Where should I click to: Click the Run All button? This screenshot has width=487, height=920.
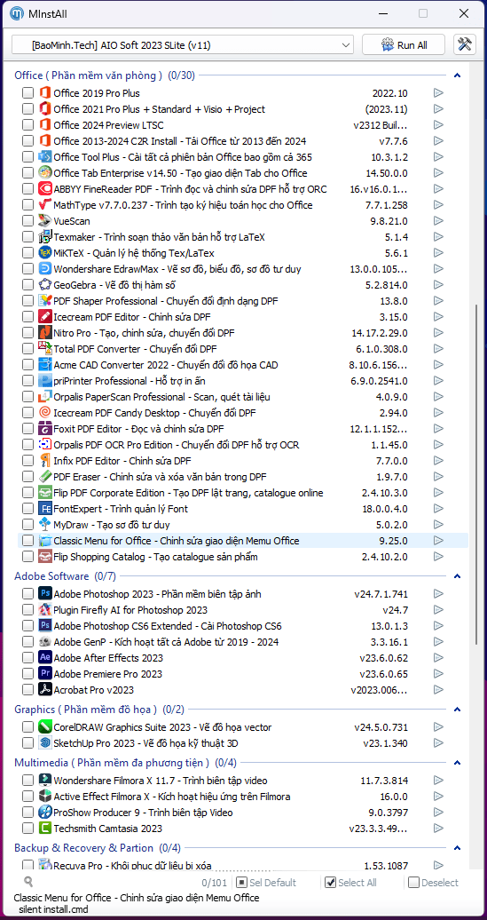pyautogui.click(x=404, y=45)
